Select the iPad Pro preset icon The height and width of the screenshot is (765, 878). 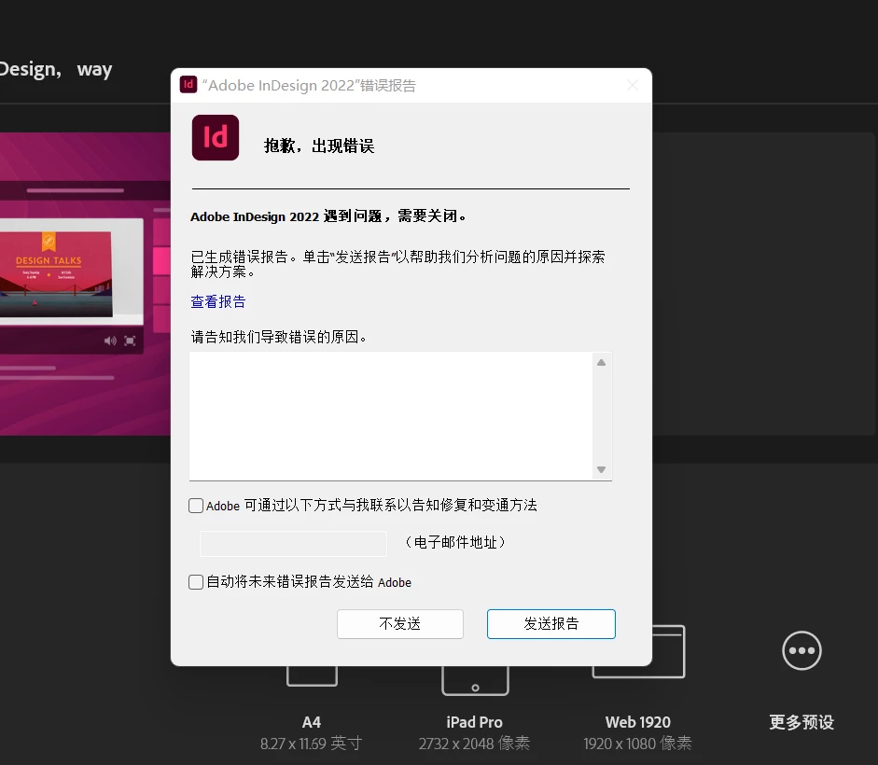[476, 680]
